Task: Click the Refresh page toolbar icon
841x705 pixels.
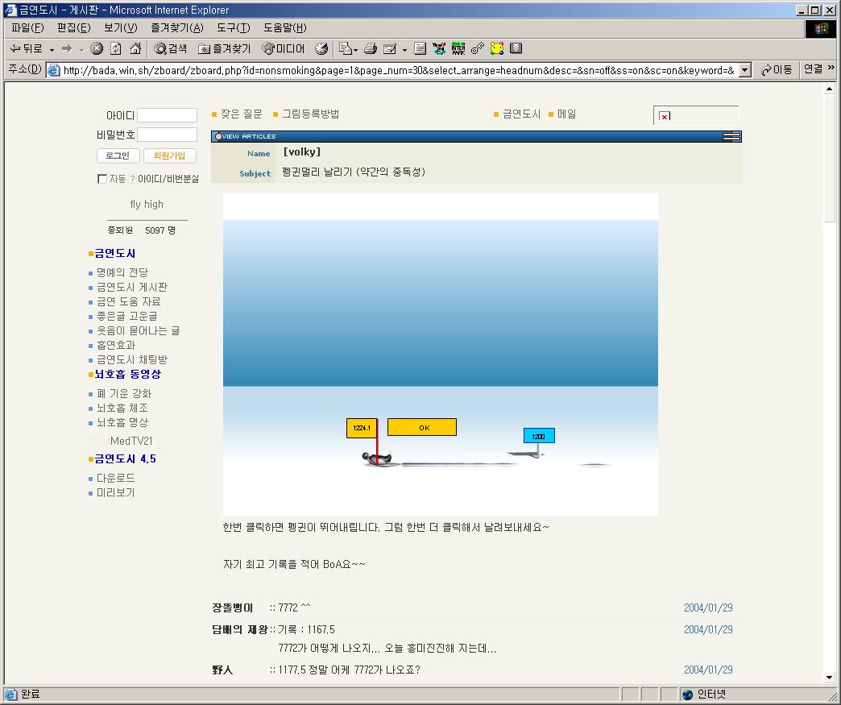Action: (116, 48)
